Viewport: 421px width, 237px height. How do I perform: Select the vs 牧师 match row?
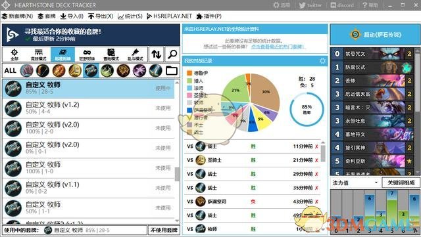tap(253, 229)
